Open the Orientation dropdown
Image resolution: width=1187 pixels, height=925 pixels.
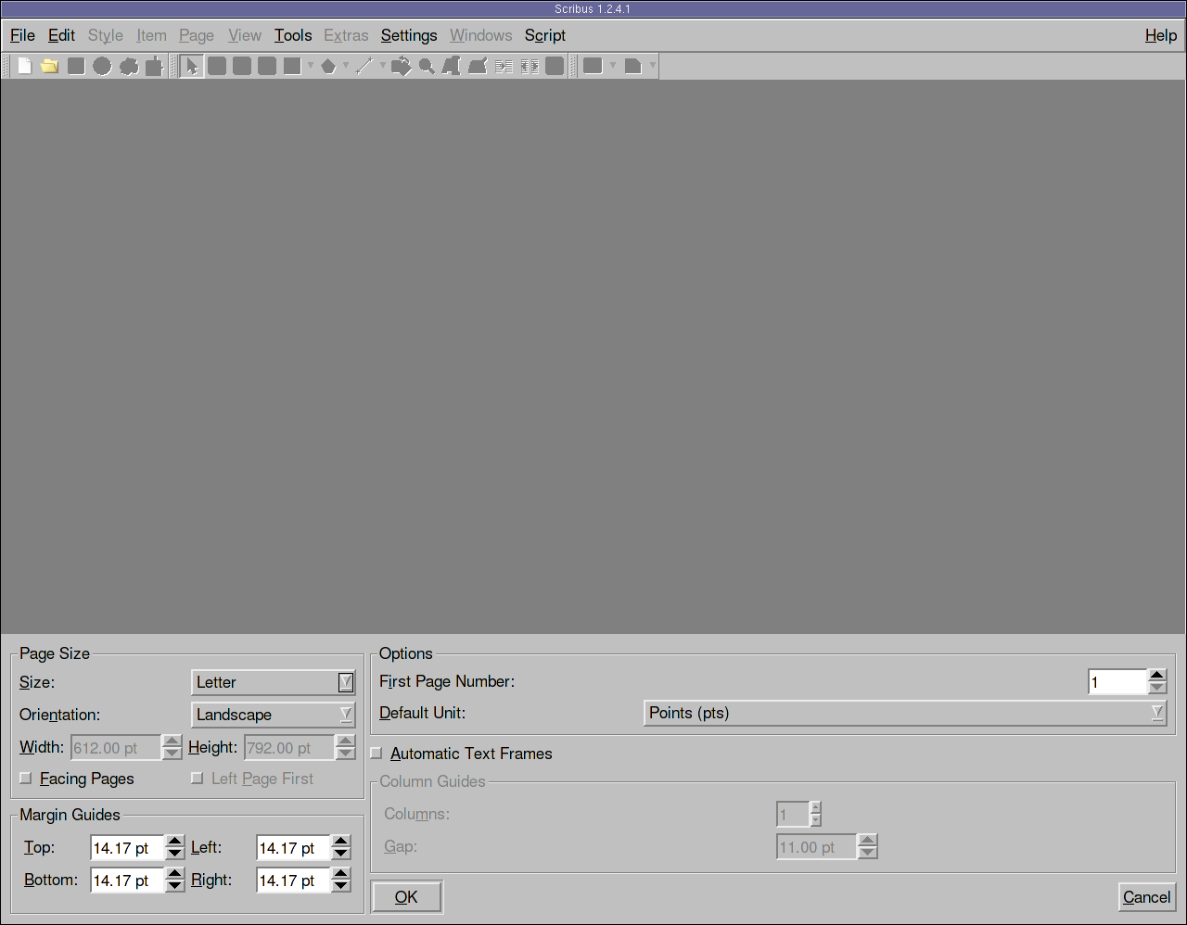(273, 715)
